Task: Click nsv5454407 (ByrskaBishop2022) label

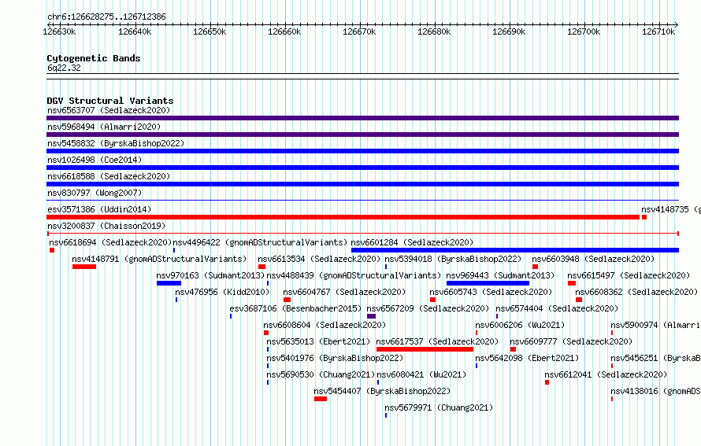Action: (x=382, y=391)
